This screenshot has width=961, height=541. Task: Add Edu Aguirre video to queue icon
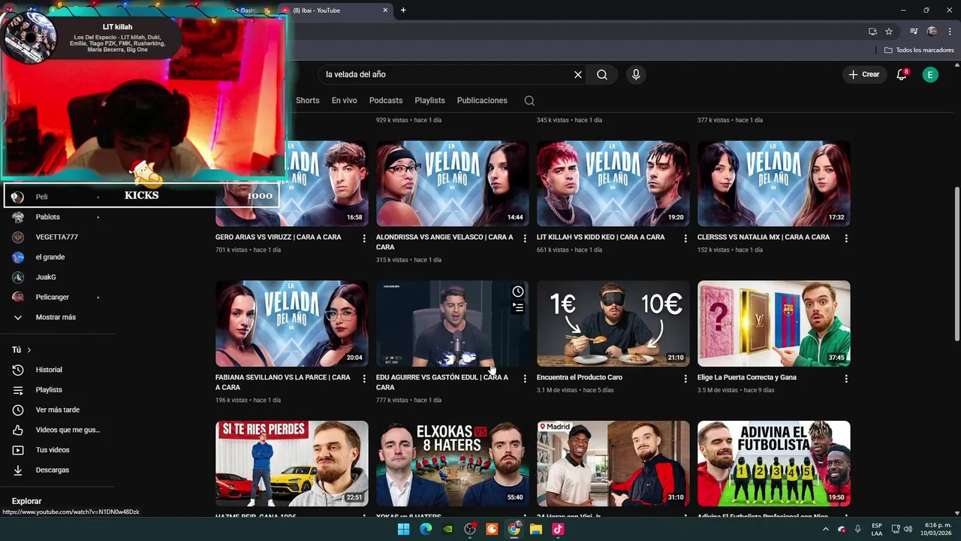click(518, 307)
